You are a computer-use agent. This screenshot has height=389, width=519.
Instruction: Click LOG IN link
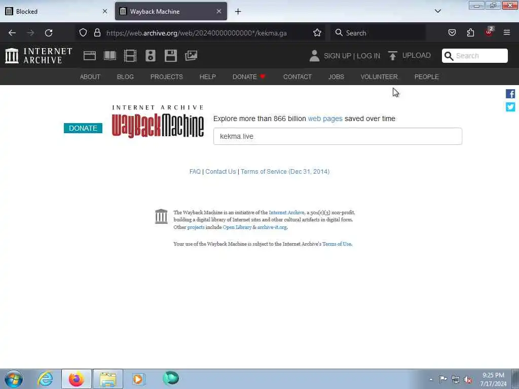[x=368, y=56]
